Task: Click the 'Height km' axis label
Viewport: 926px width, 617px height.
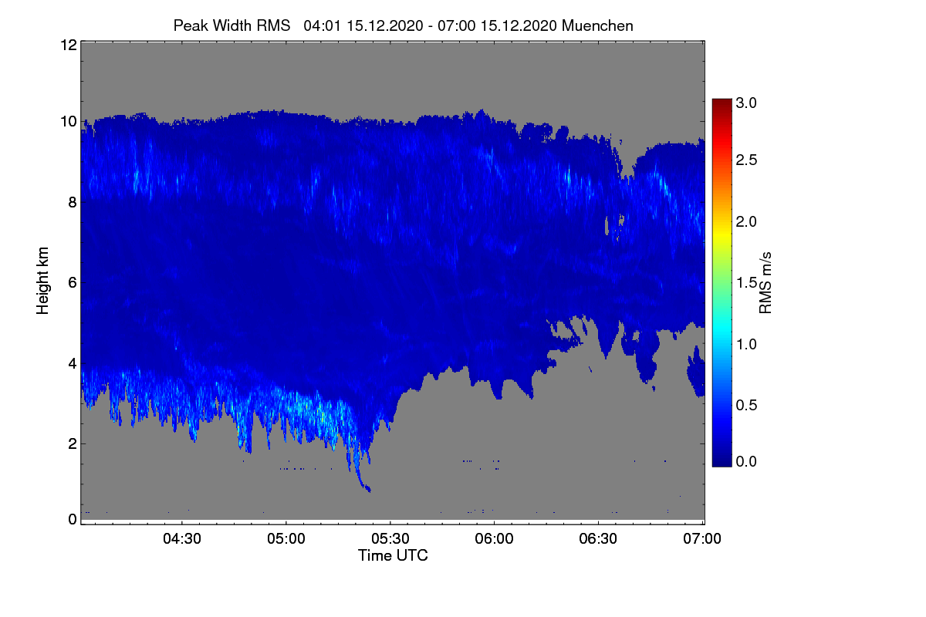Action: tap(42, 282)
